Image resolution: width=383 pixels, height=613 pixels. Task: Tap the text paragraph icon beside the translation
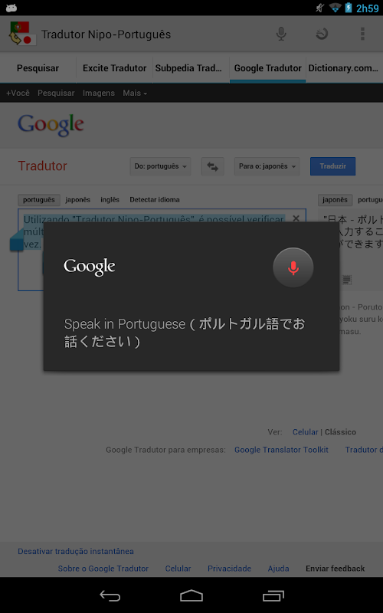[347, 280]
